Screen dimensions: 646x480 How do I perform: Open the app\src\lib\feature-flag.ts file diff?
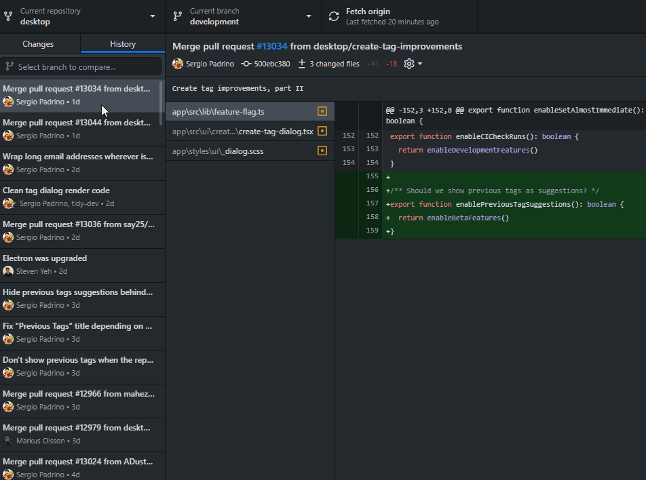[250, 112]
